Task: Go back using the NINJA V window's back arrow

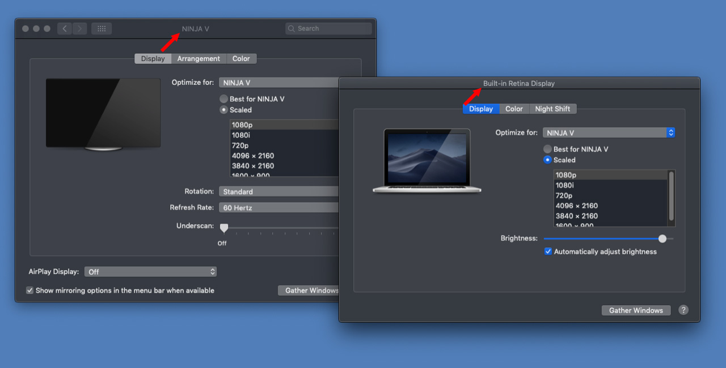Action: pos(65,28)
